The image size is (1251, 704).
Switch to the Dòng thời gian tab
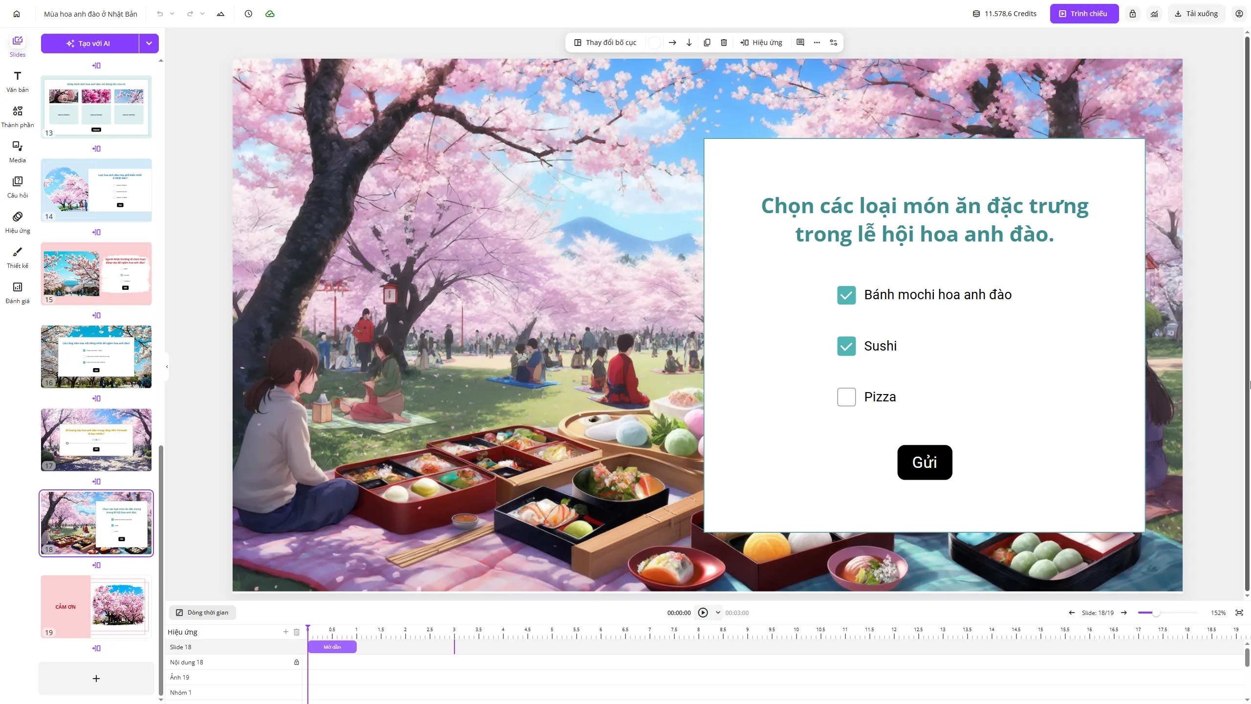pos(202,612)
